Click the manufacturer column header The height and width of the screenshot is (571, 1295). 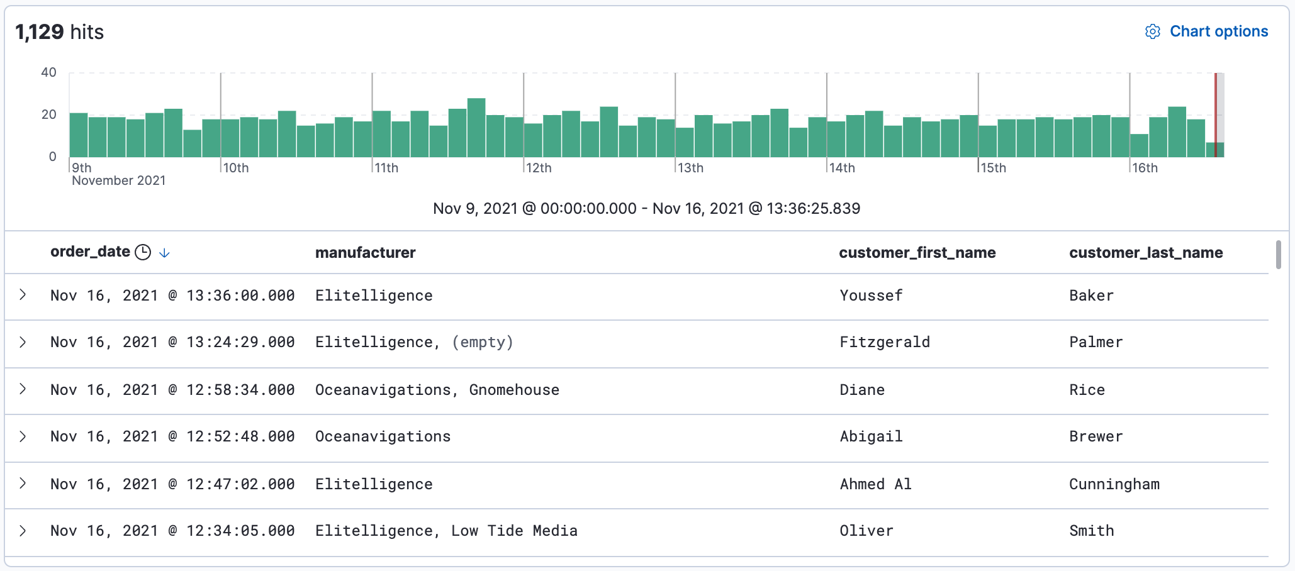(365, 253)
